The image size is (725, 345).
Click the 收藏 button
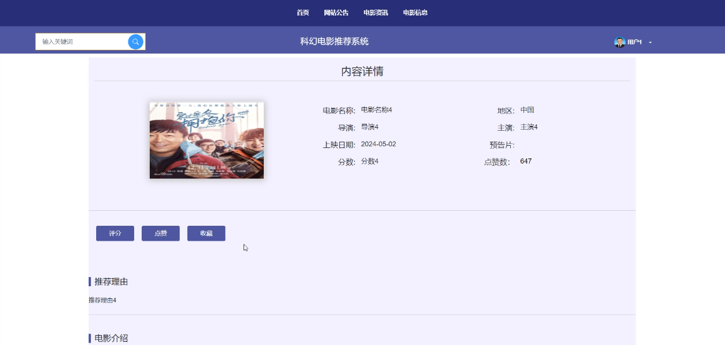206,233
